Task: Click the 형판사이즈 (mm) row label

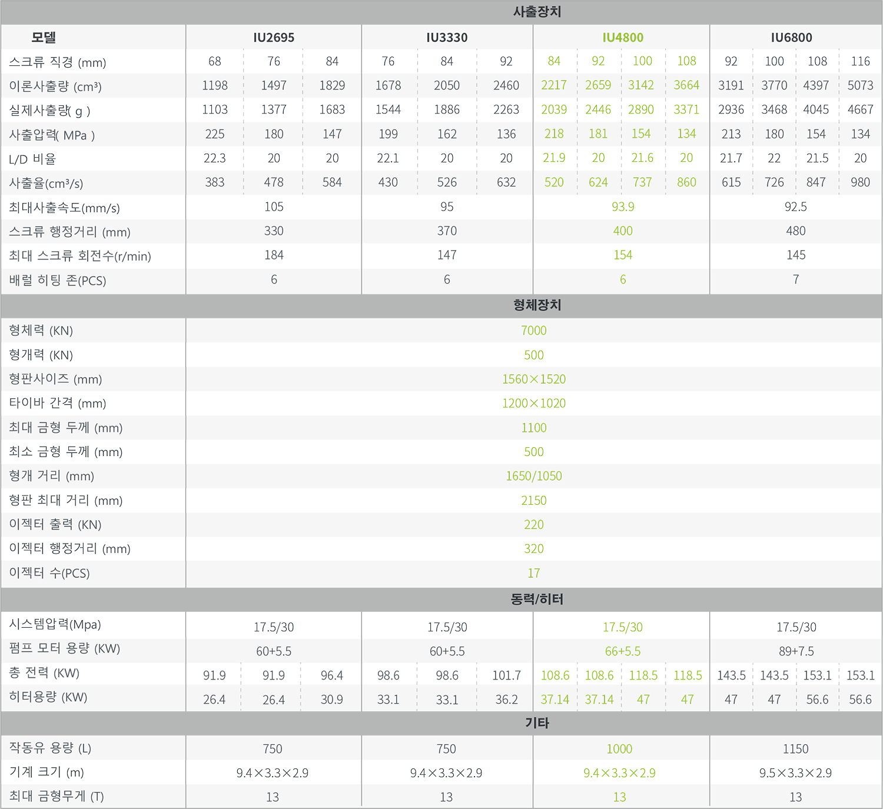Action: tap(55, 379)
